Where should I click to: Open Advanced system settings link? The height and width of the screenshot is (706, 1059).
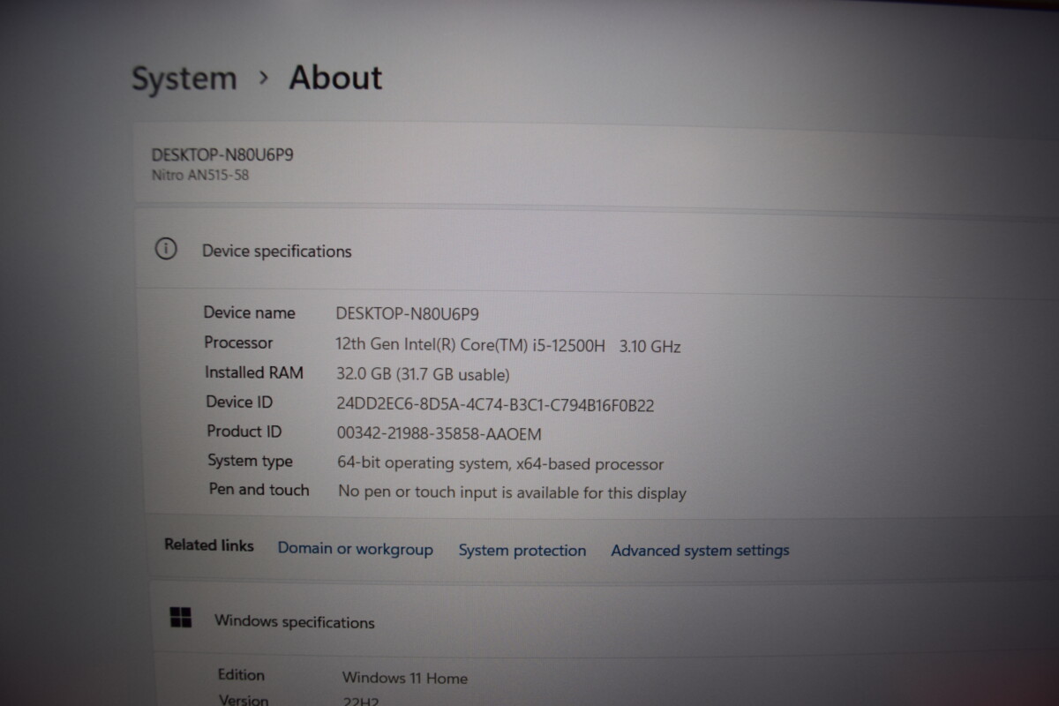(701, 551)
